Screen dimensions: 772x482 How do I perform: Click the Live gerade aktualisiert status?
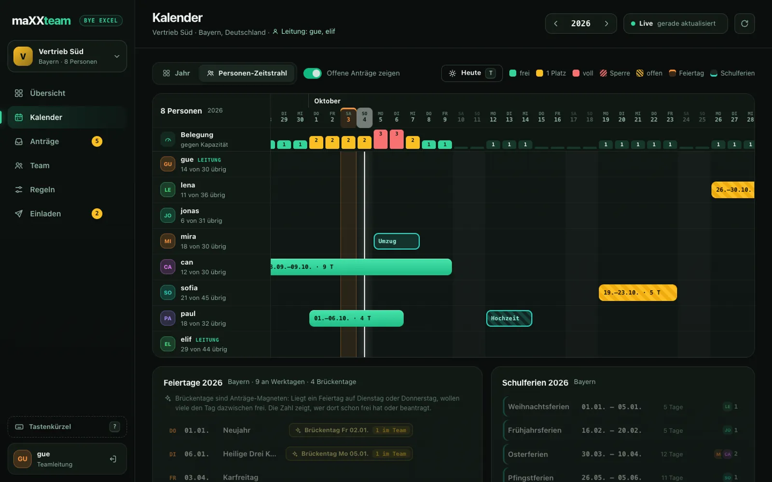tap(675, 24)
